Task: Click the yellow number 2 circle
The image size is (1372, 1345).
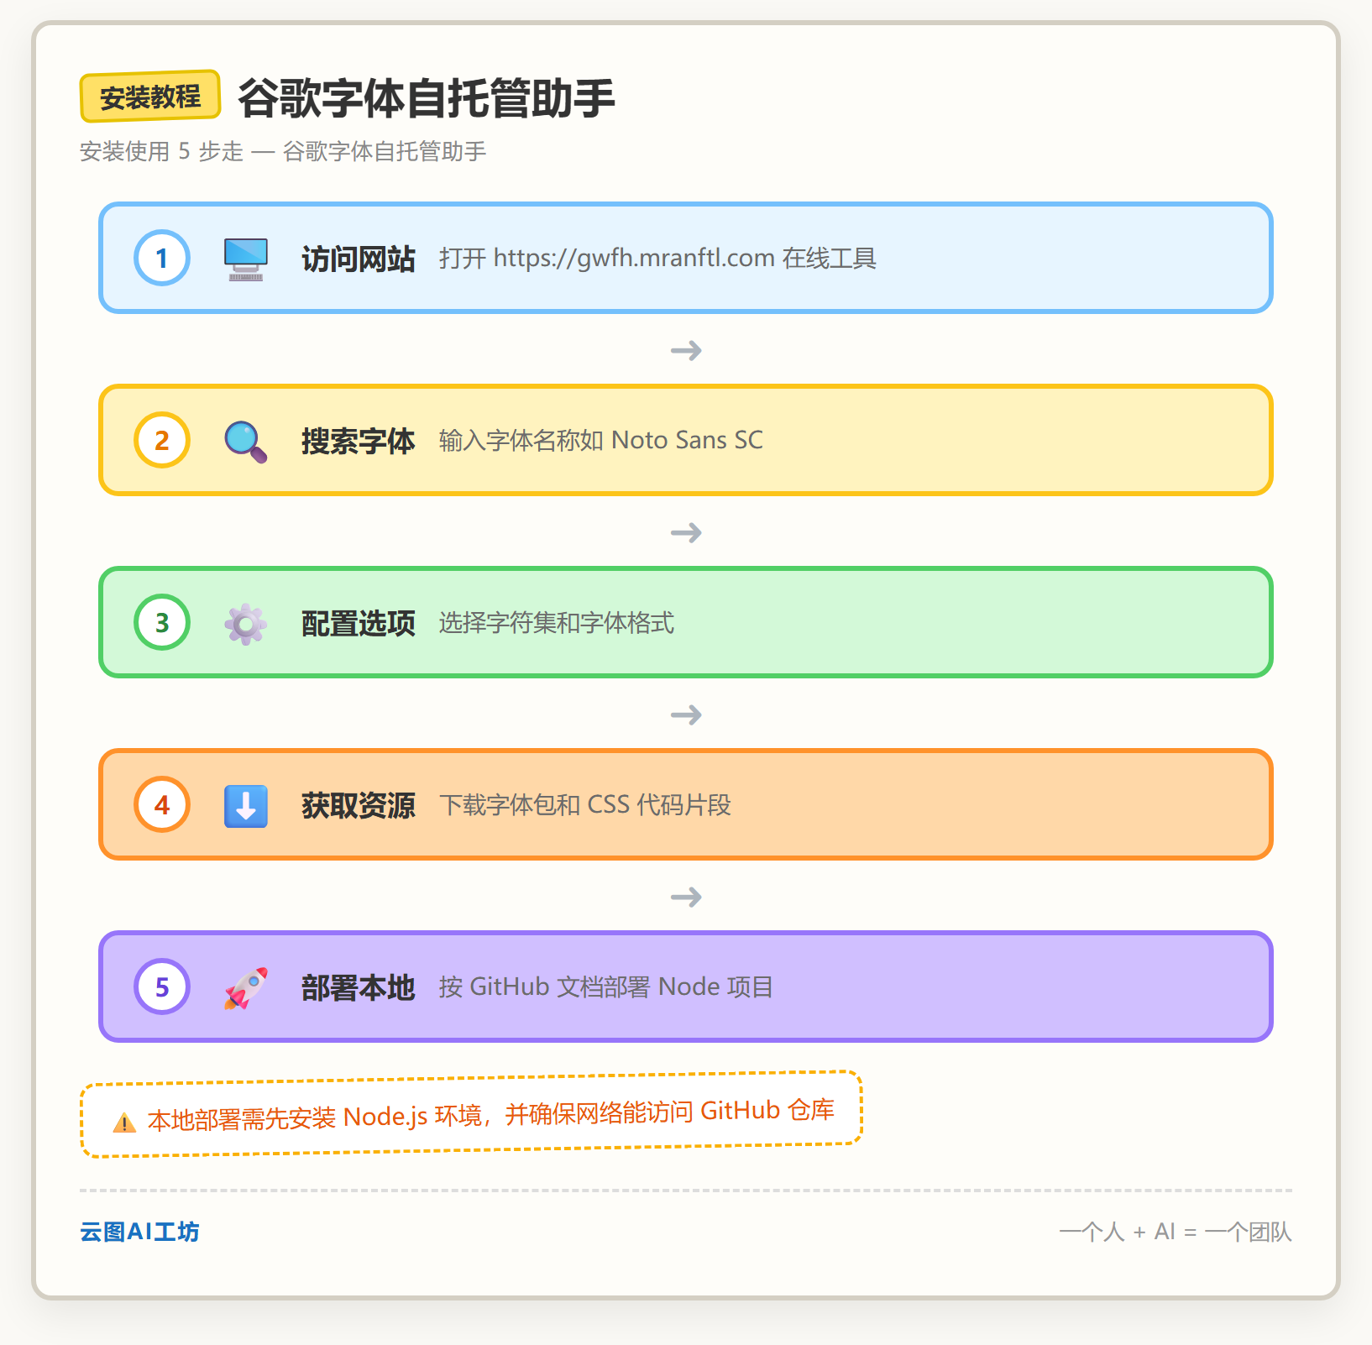Action: pos(162,440)
